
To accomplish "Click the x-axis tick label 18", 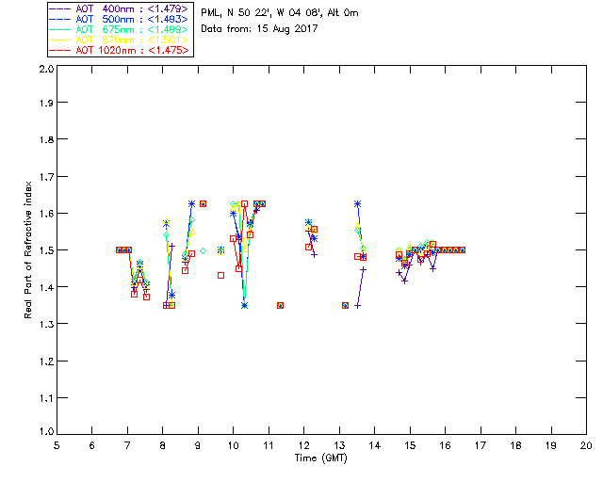I will click(x=515, y=445).
